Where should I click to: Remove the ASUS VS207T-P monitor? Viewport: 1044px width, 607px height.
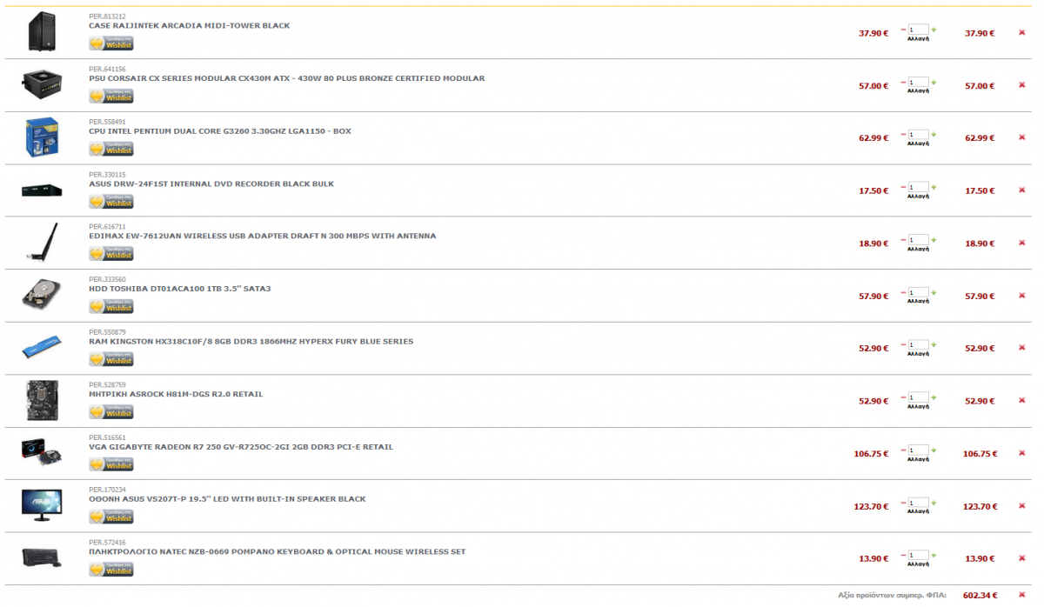[1021, 506]
